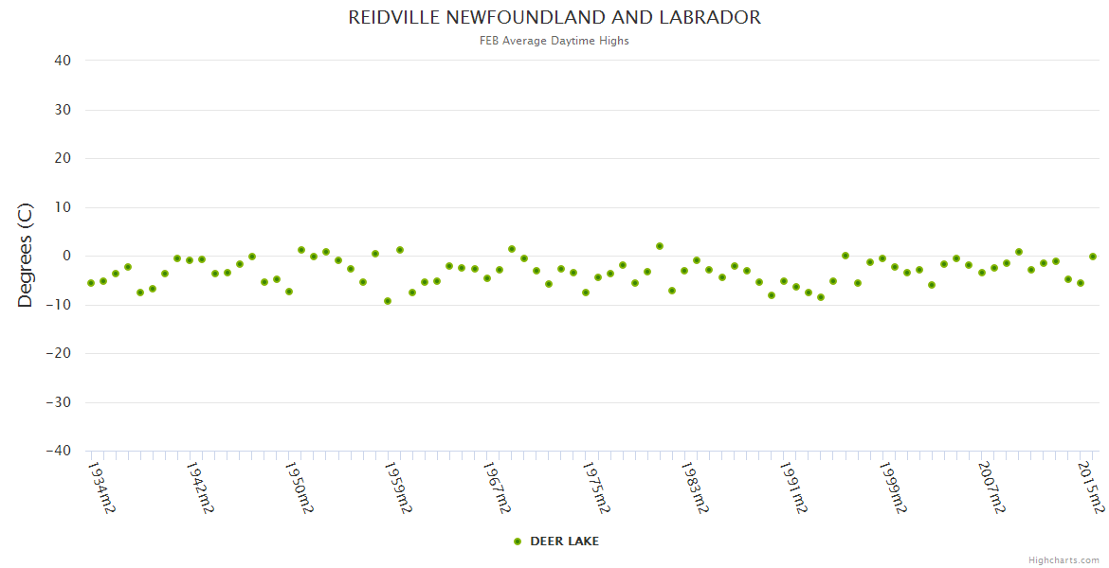Click the −40 label on the y-axis

point(59,452)
